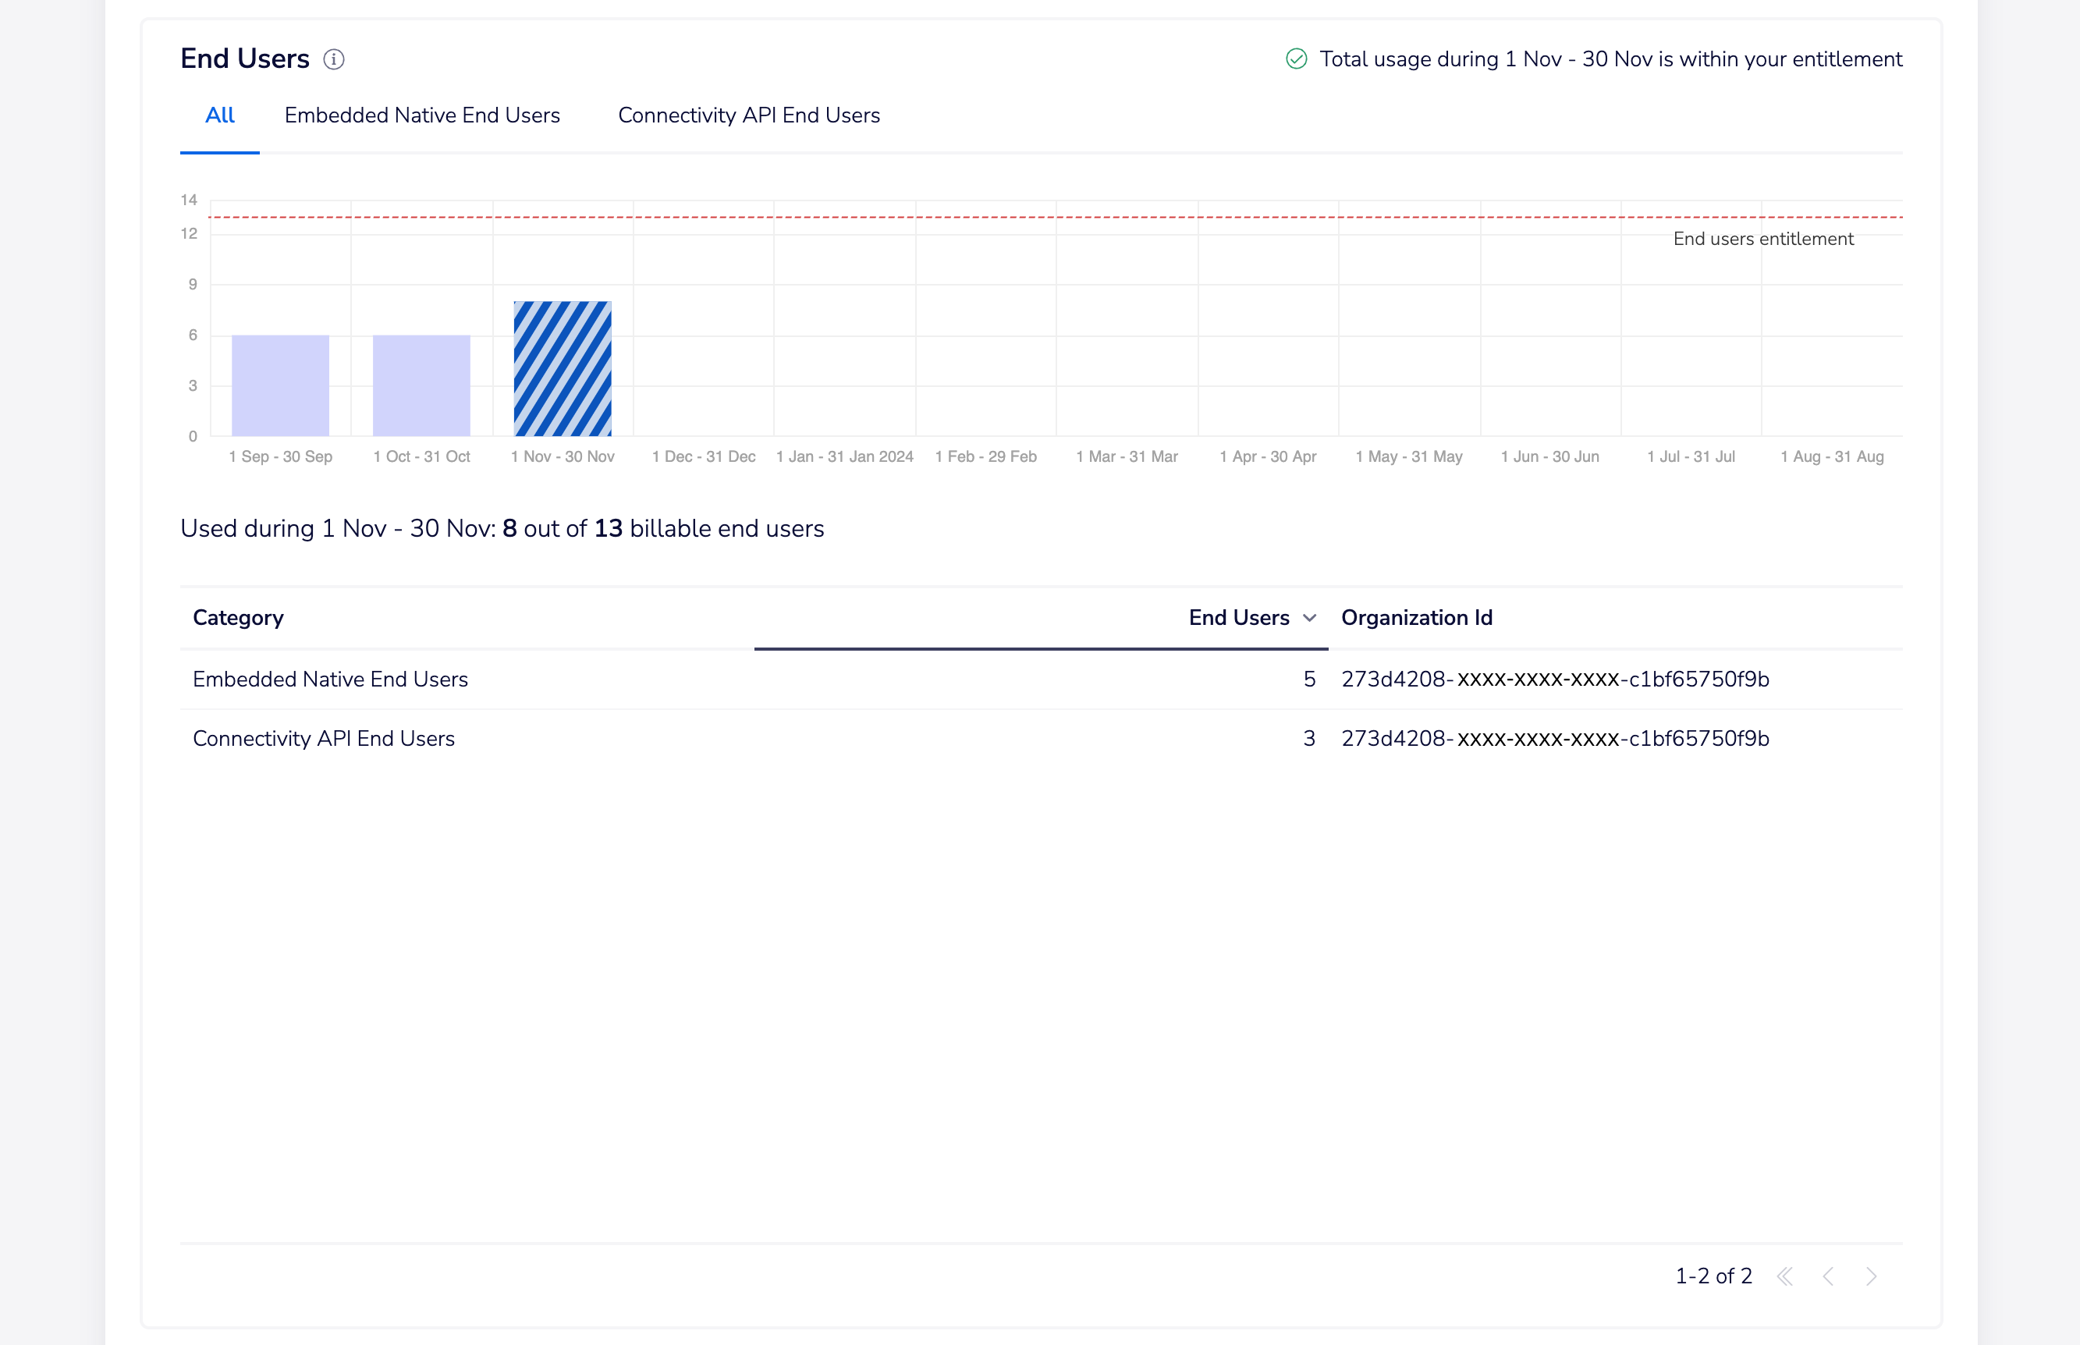Select Connectivity API End Users table row

pos(323,739)
